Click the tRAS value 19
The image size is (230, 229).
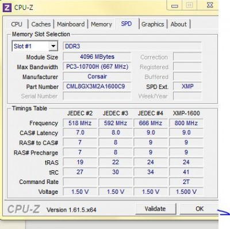pos(80,162)
